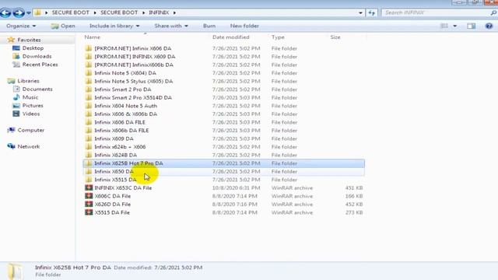This screenshot has width=498, height=280.
Task: Click folder icon of Infinix X650 DA
Action: (89, 171)
